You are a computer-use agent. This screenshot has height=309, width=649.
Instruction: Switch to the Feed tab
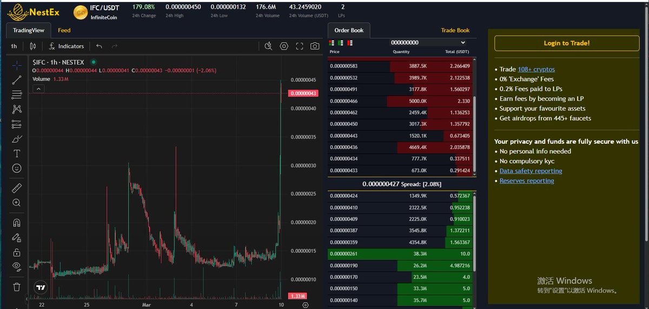(x=64, y=30)
